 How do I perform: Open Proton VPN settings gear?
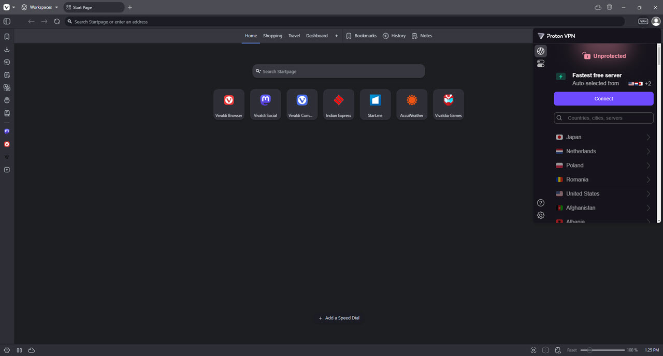tap(541, 215)
